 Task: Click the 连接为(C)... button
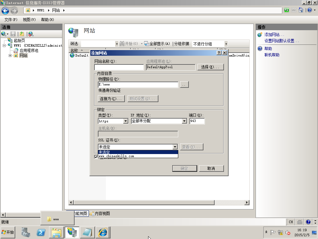click(111, 99)
